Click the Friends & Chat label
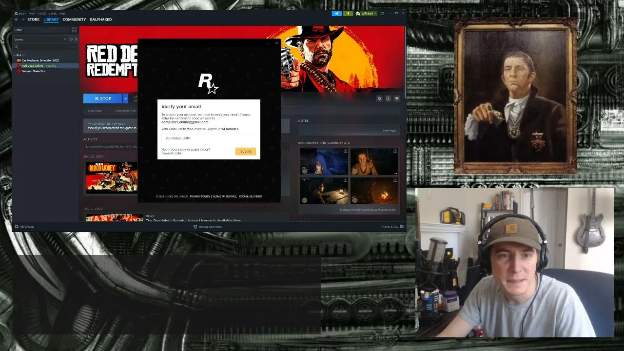 (390, 227)
